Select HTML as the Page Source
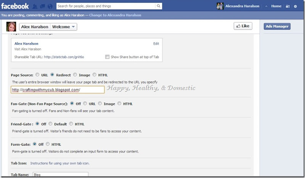 pos(94,75)
